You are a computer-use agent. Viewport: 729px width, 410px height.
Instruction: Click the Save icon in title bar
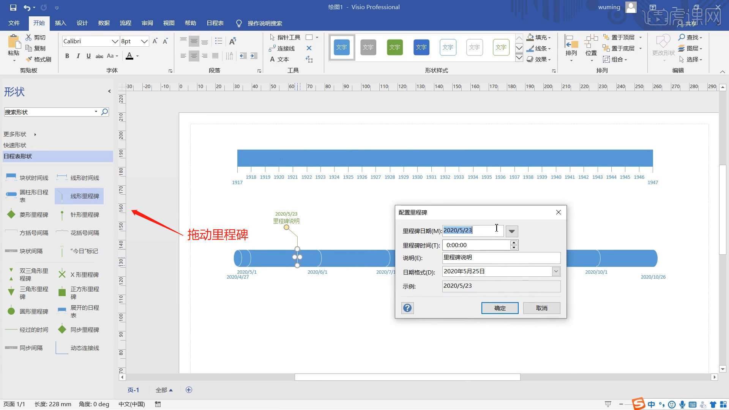point(13,7)
